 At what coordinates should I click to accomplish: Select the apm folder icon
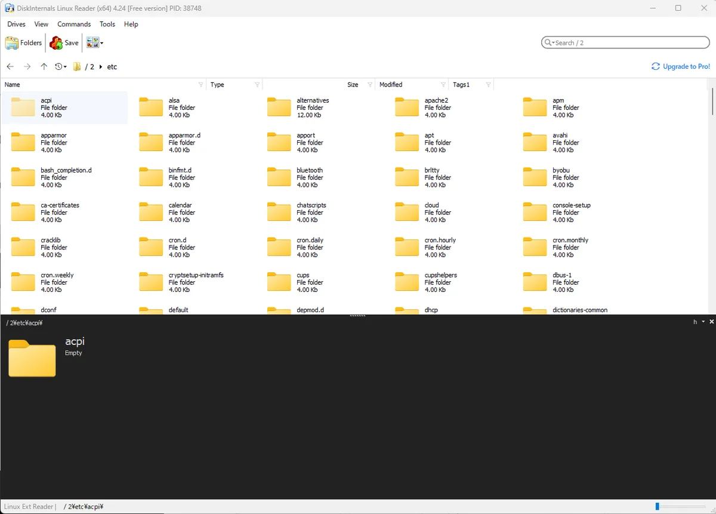[535, 107]
